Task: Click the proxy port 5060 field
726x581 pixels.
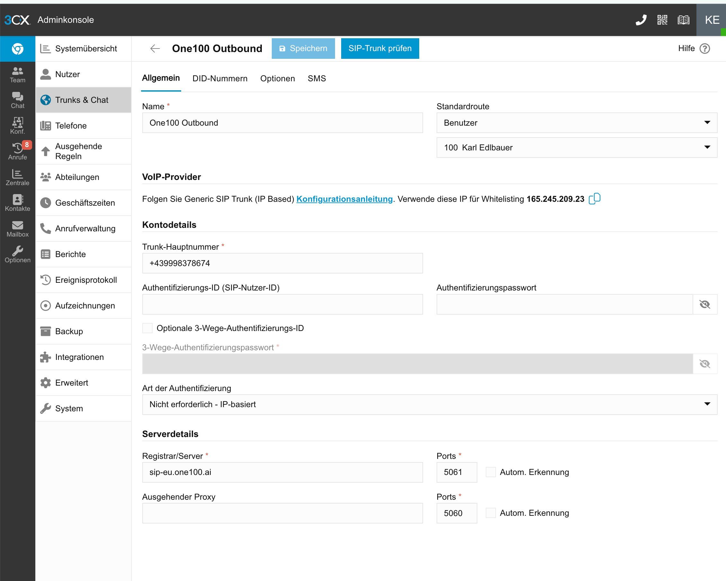Action: (x=457, y=513)
